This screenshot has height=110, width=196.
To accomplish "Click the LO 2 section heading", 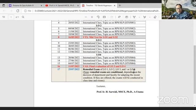I will pos(99,26).
